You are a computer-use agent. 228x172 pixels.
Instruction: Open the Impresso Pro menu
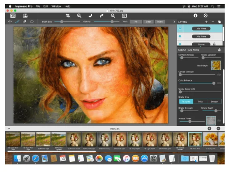coord(24,6)
